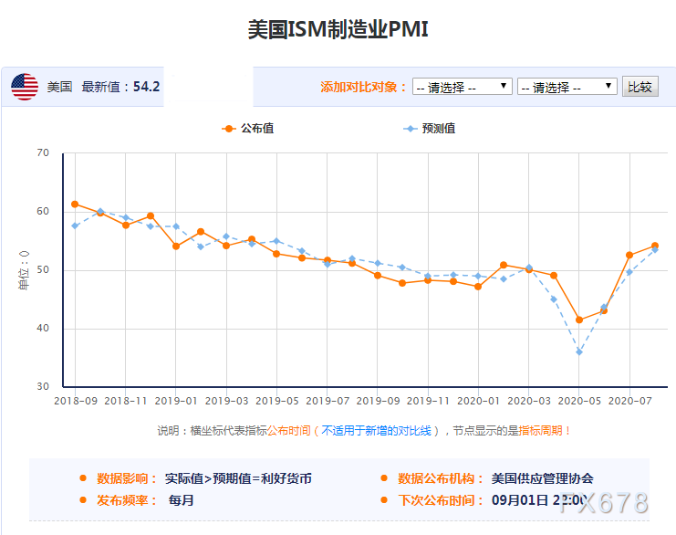Open the first 请选择 comparison dropdown
The width and height of the screenshot is (676, 535).
click(x=463, y=87)
